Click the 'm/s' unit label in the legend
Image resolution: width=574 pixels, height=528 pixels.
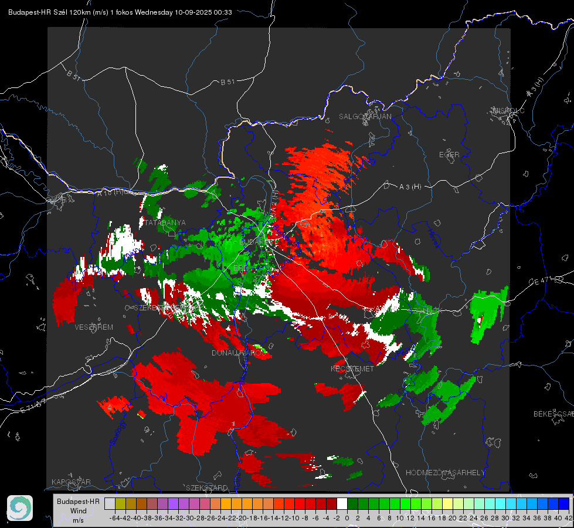(x=78, y=520)
